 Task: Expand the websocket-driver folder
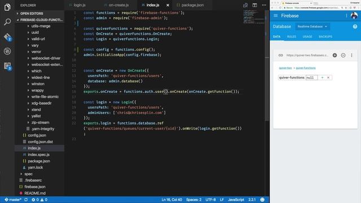[39, 58]
